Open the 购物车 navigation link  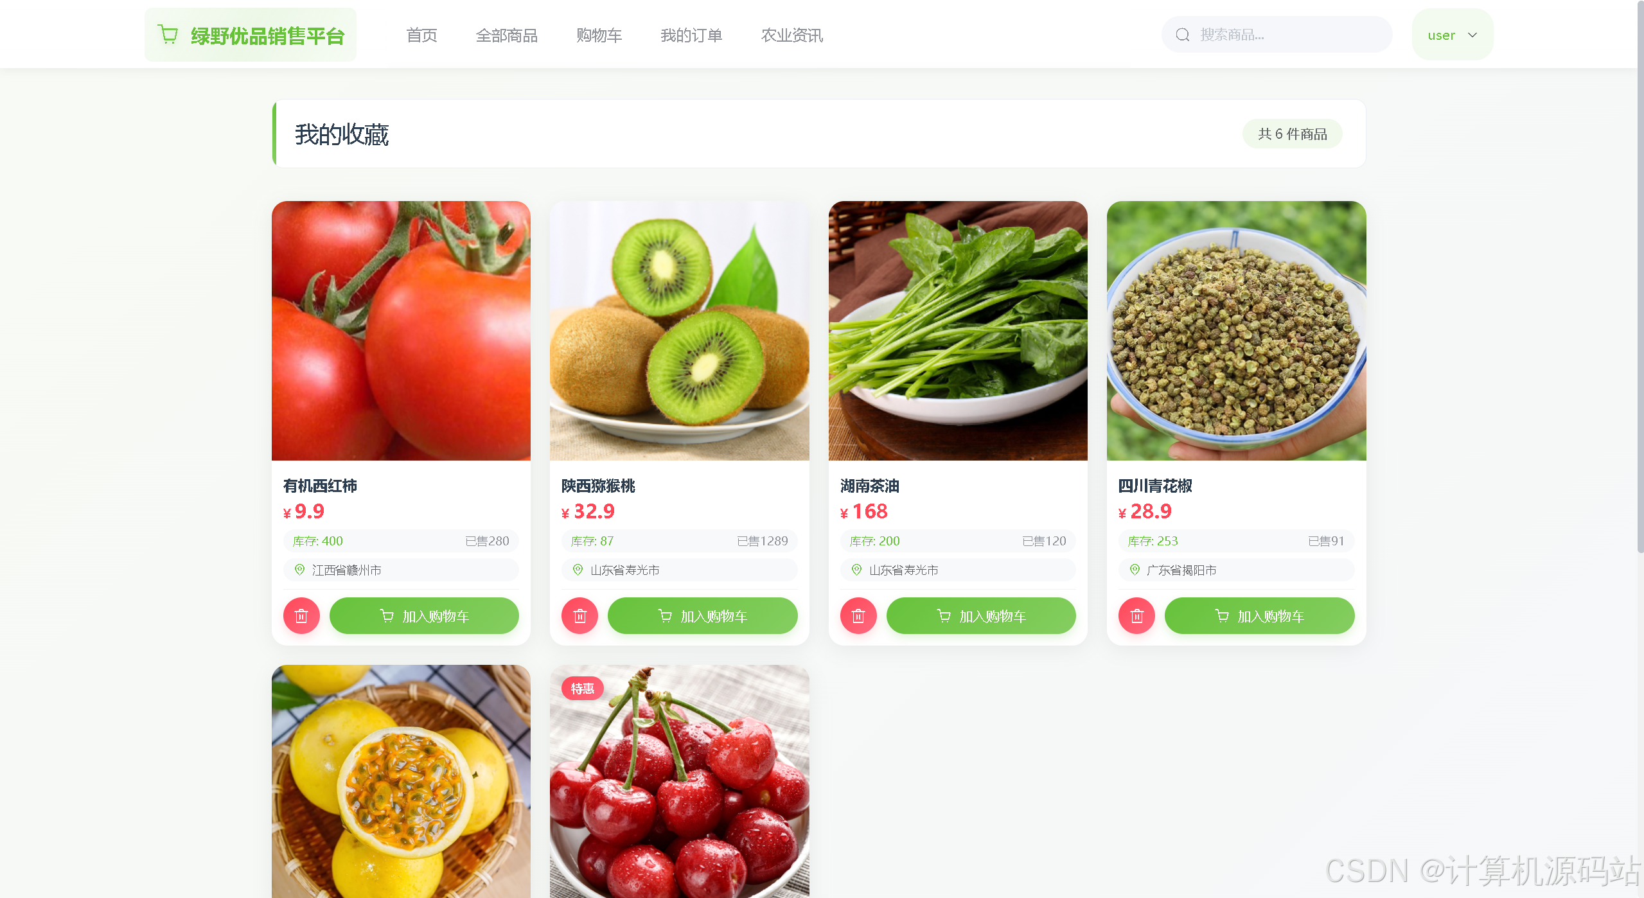[x=599, y=35]
